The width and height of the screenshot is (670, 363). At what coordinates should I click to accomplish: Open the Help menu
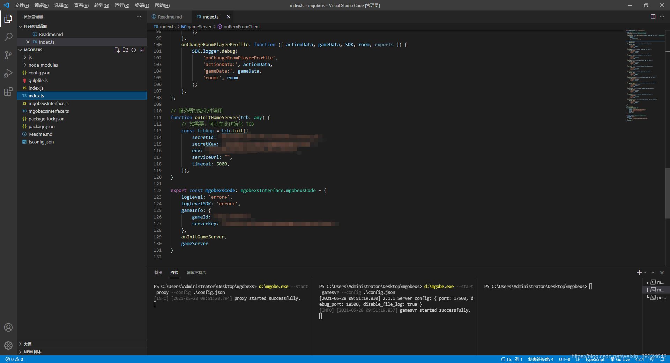click(162, 5)
